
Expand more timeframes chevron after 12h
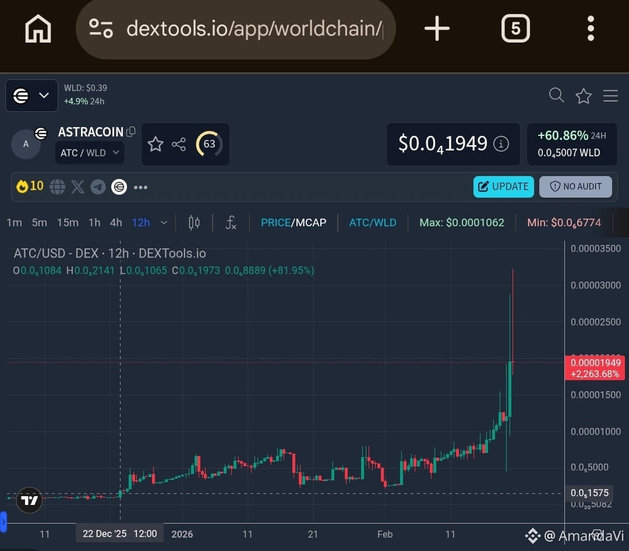(x=164, y=223)
